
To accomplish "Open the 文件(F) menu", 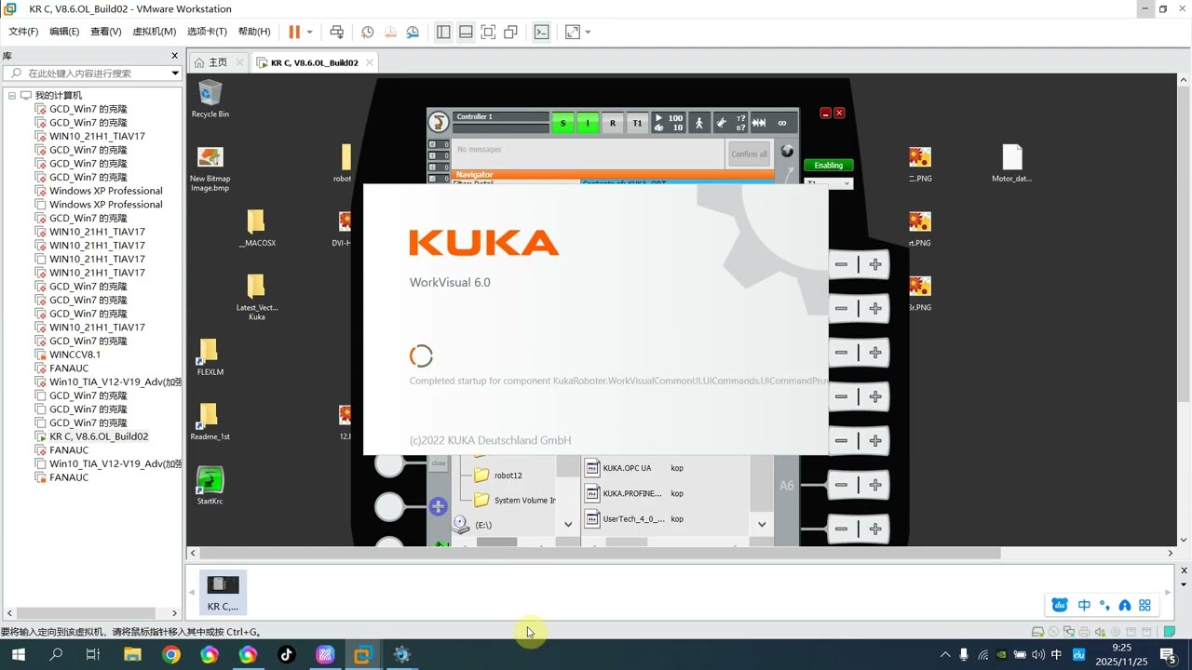I will point(23,32).
